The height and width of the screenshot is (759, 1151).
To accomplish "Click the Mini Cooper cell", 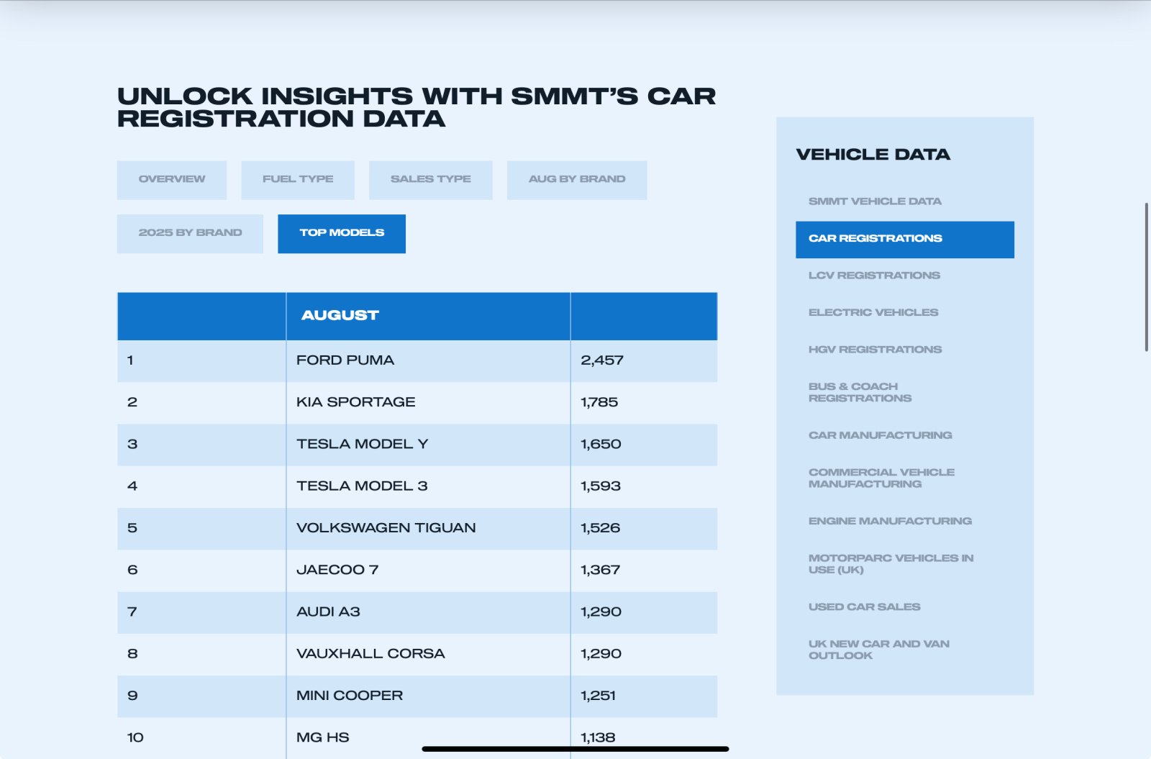I will 428,696.
